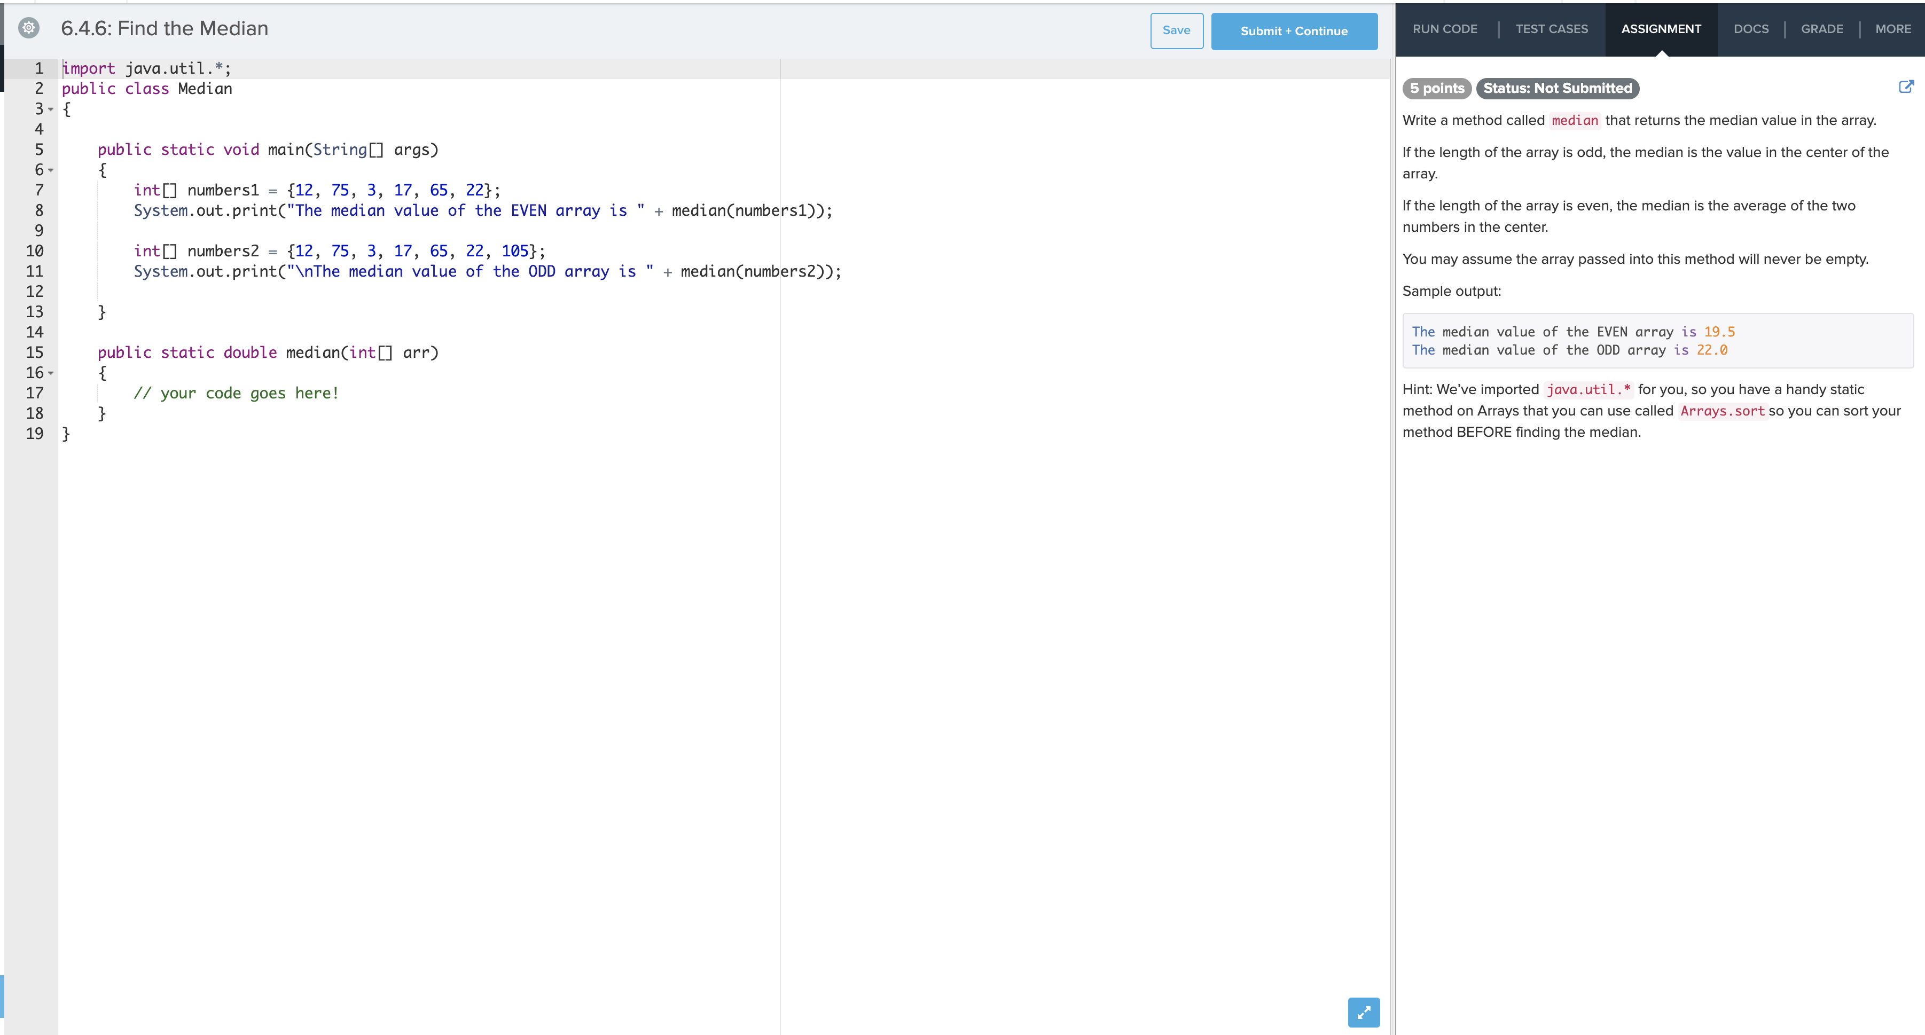Run the code with RUN CODE
Screen dimensions: 1925x1035
pos(1445,29)
